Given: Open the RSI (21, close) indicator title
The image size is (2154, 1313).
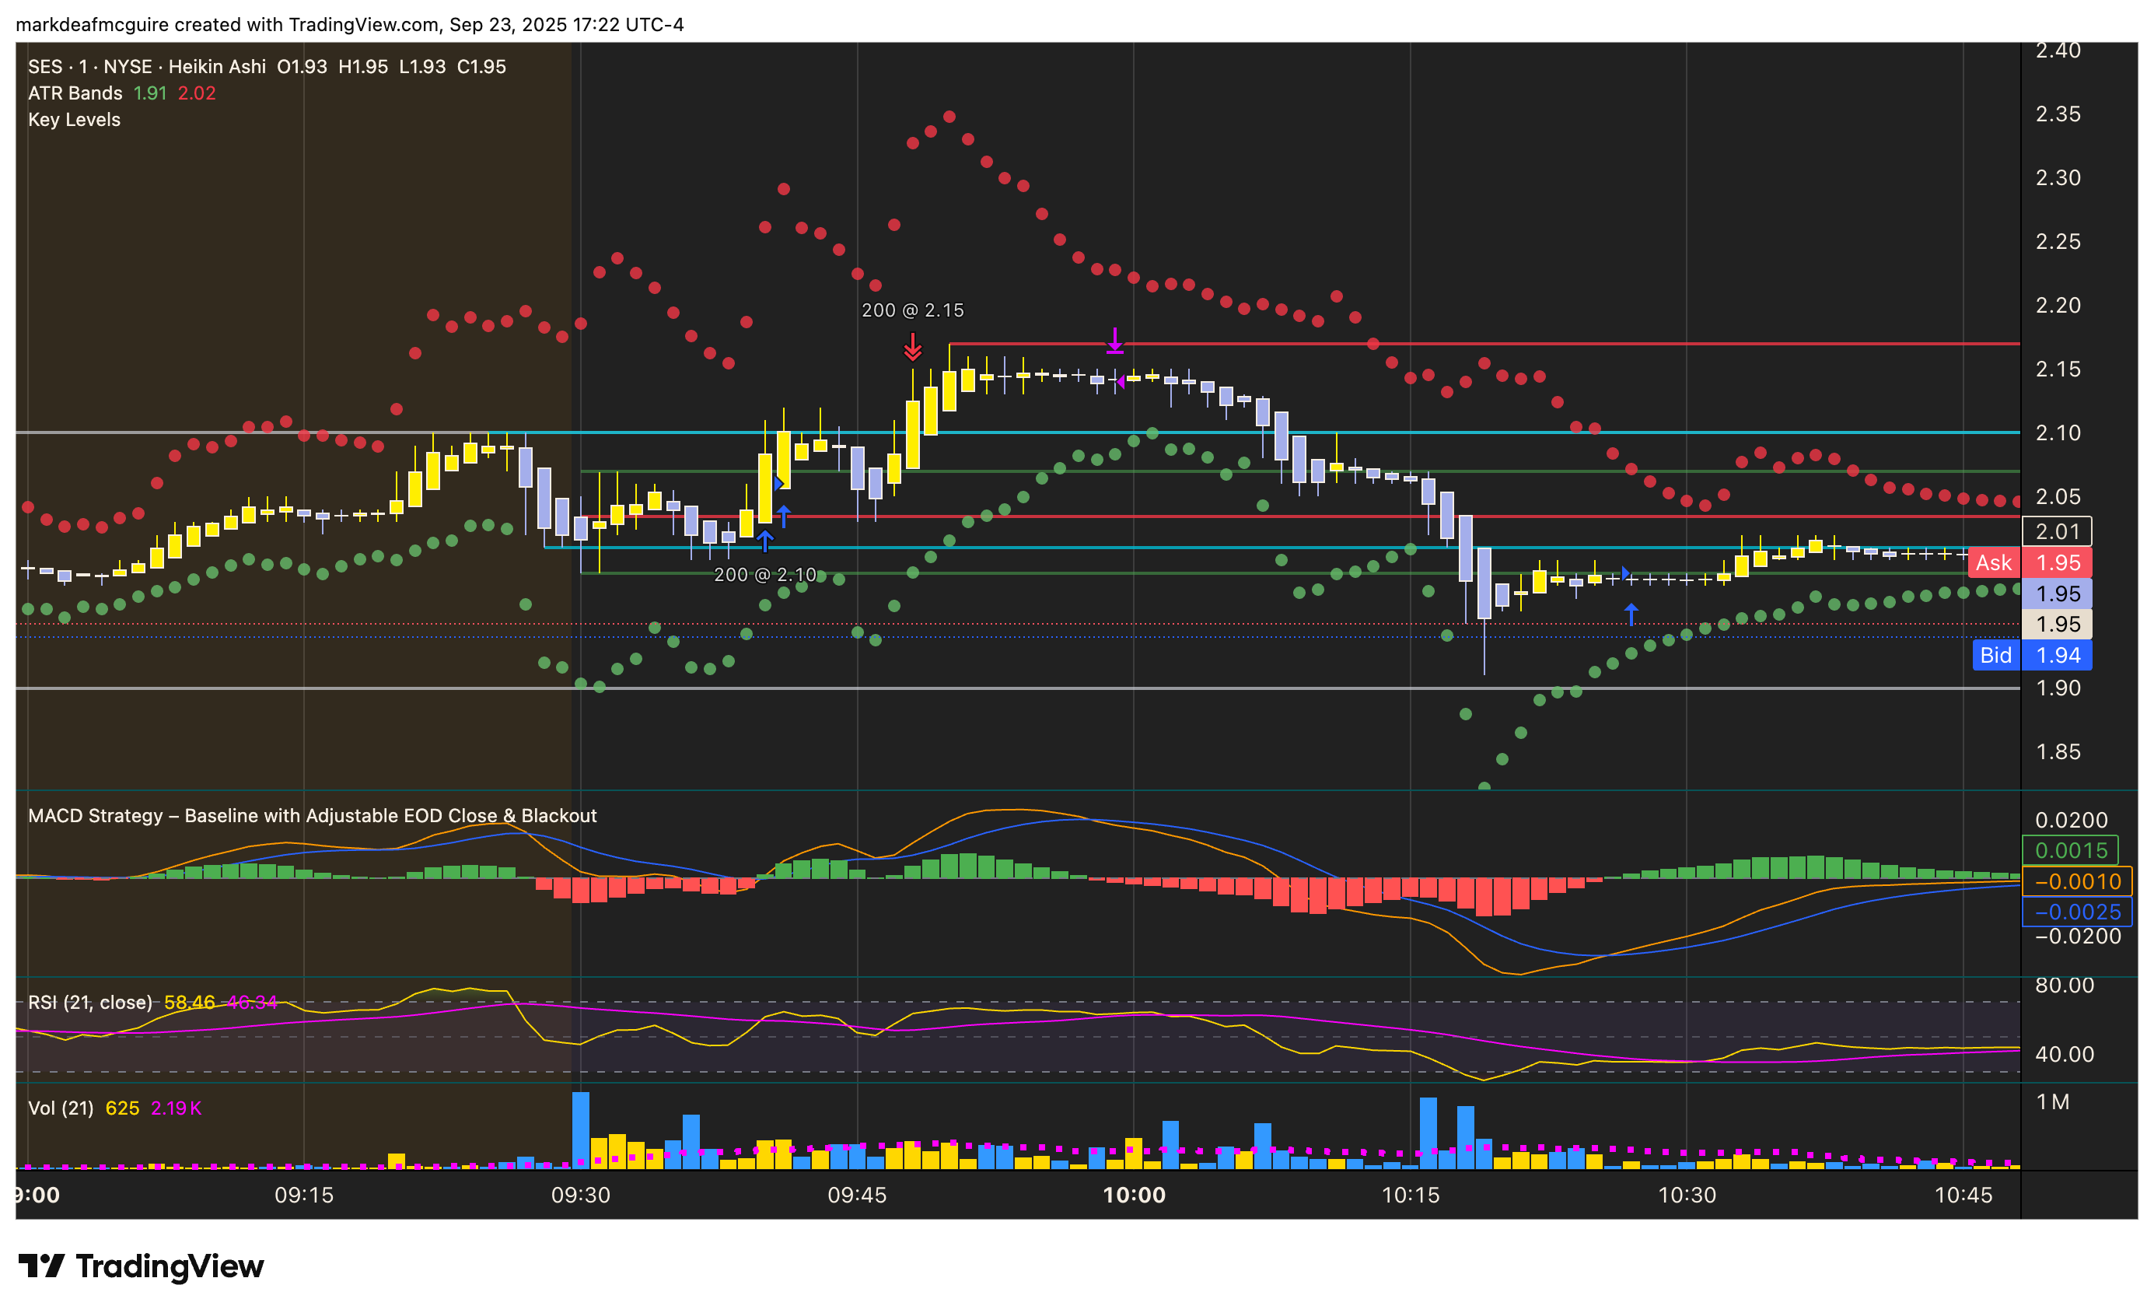Looking at the screenshot, I should 90,1002.
